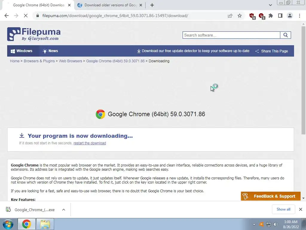
Task: Open the tab search dropdown arrow
Action: point(270,5)
